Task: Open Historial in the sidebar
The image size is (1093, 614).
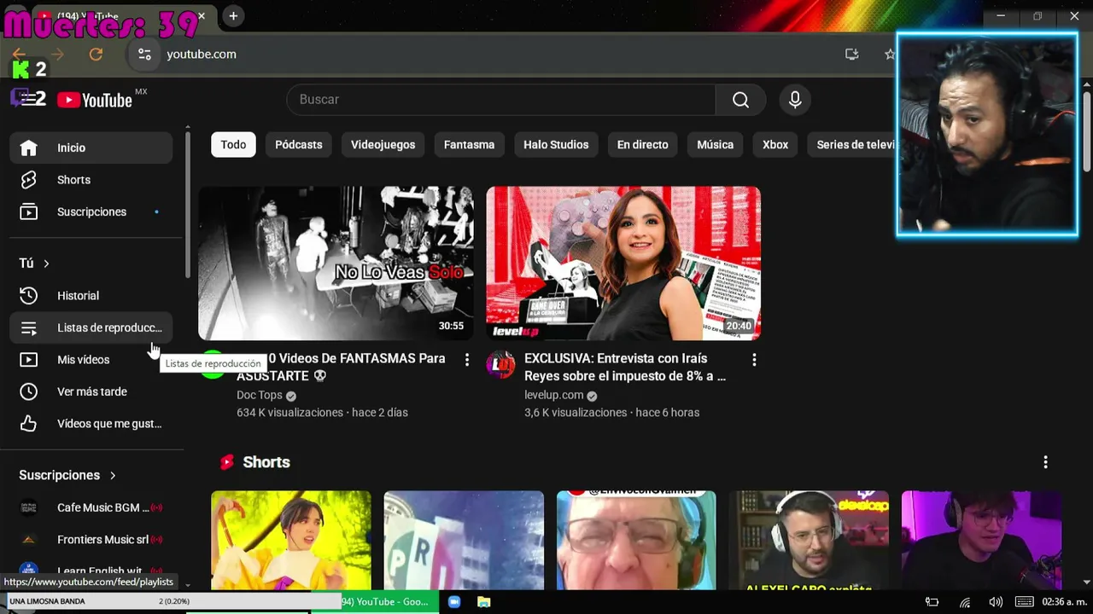Action: [91, 295]
